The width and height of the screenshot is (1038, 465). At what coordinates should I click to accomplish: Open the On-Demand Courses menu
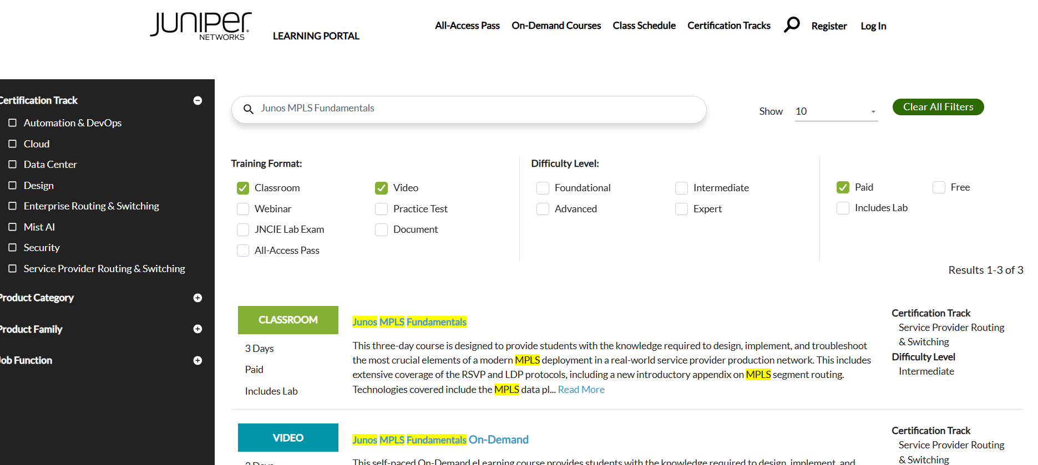pos(556,25)
